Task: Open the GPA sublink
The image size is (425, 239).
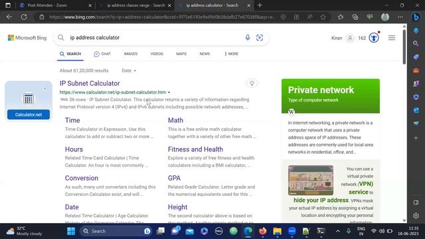Action: (x=174, y=178)
